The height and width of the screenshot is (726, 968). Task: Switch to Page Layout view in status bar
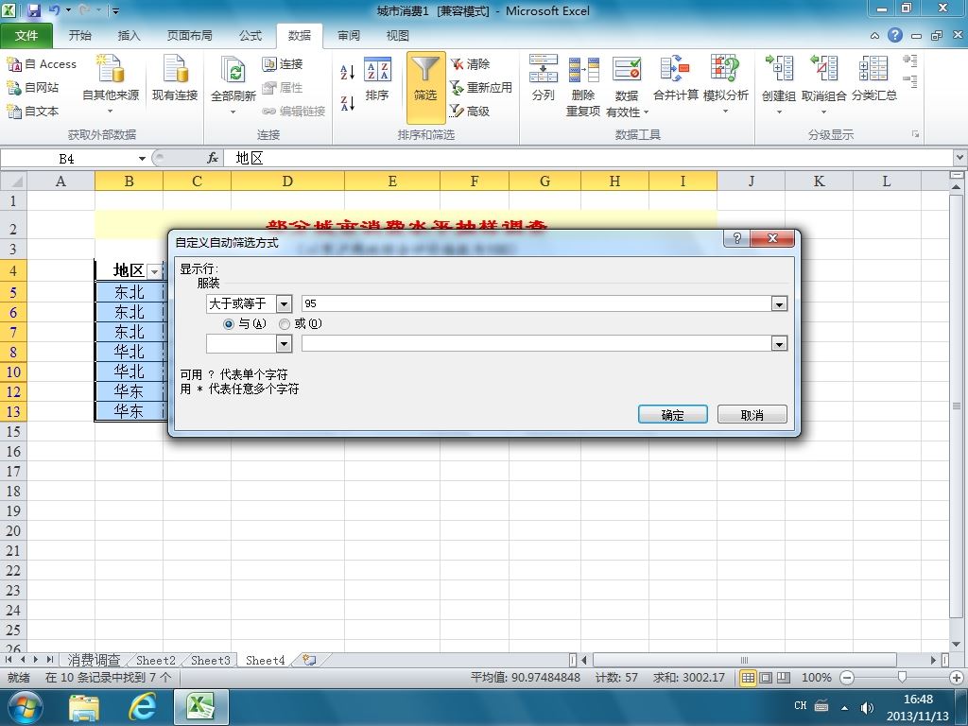coord(766,678)
